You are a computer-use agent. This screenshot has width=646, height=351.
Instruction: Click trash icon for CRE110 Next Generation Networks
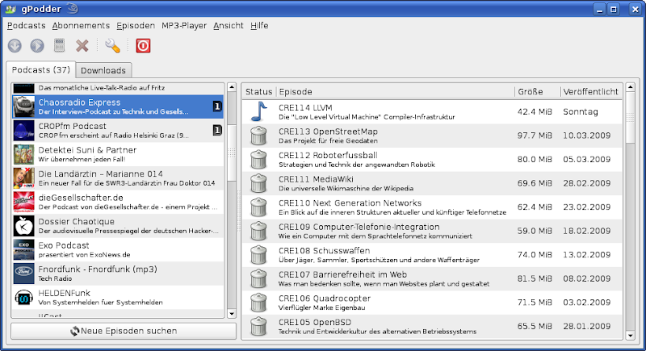click(258, 207)
